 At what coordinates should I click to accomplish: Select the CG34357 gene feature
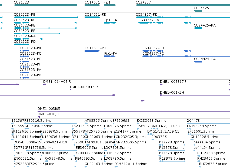point(183,5)
